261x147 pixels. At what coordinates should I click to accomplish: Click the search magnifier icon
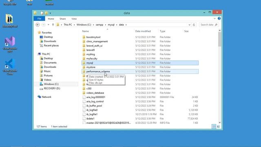click(216, 24)
